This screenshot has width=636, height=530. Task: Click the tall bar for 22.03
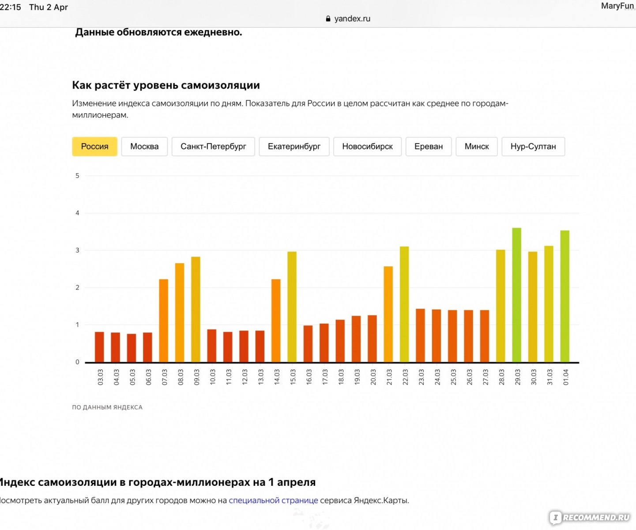[404, 304]
